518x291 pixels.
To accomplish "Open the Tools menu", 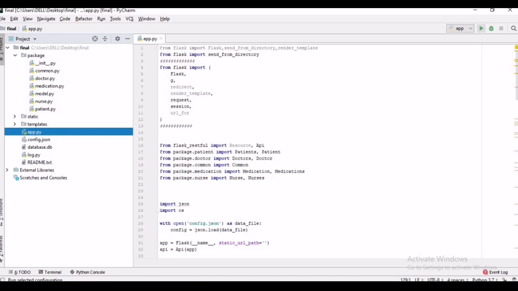I will [115, 19].
